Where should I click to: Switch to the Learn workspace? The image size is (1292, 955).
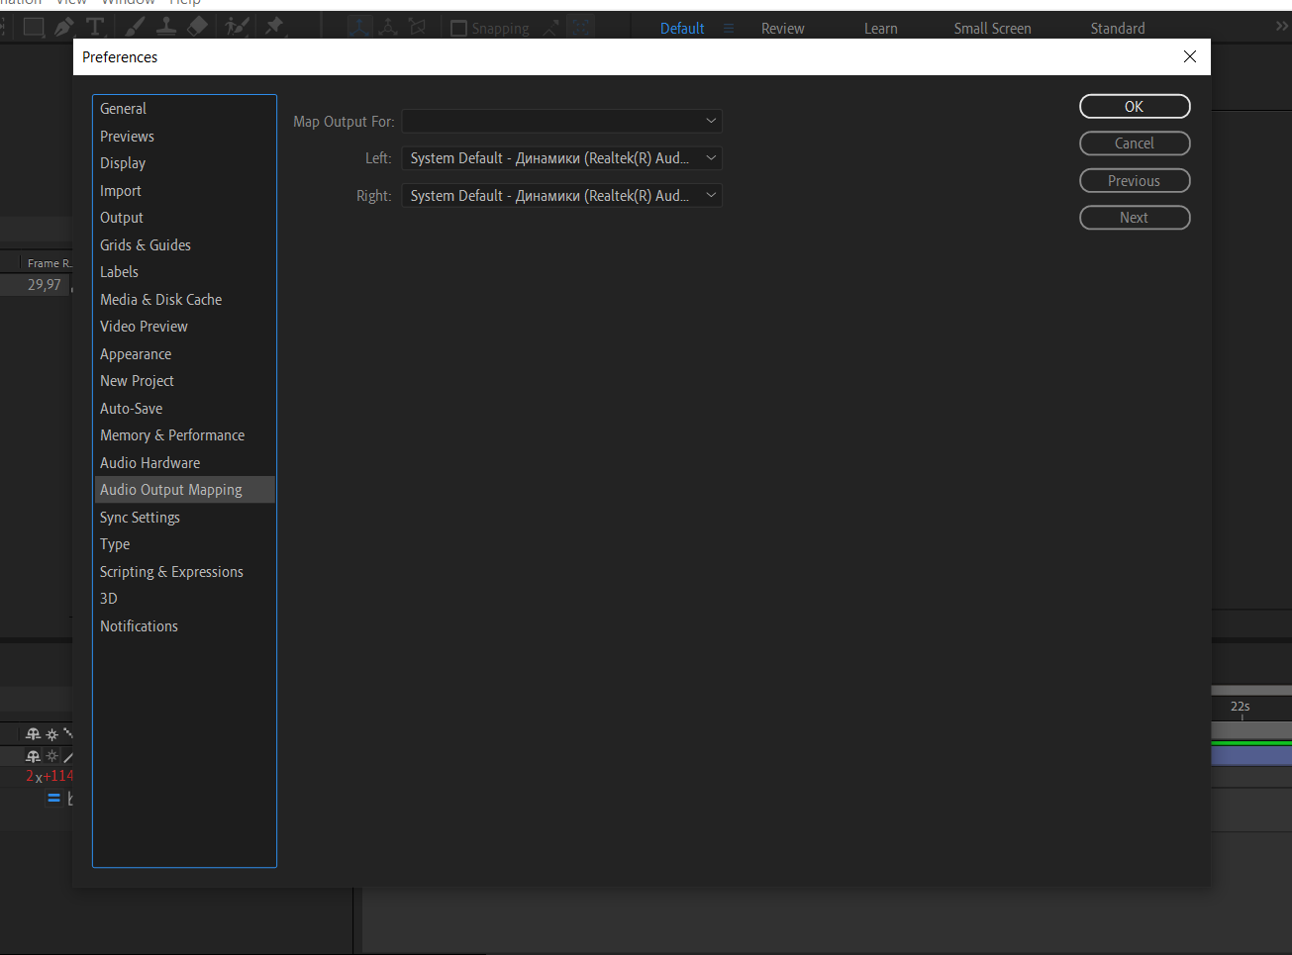880,28
